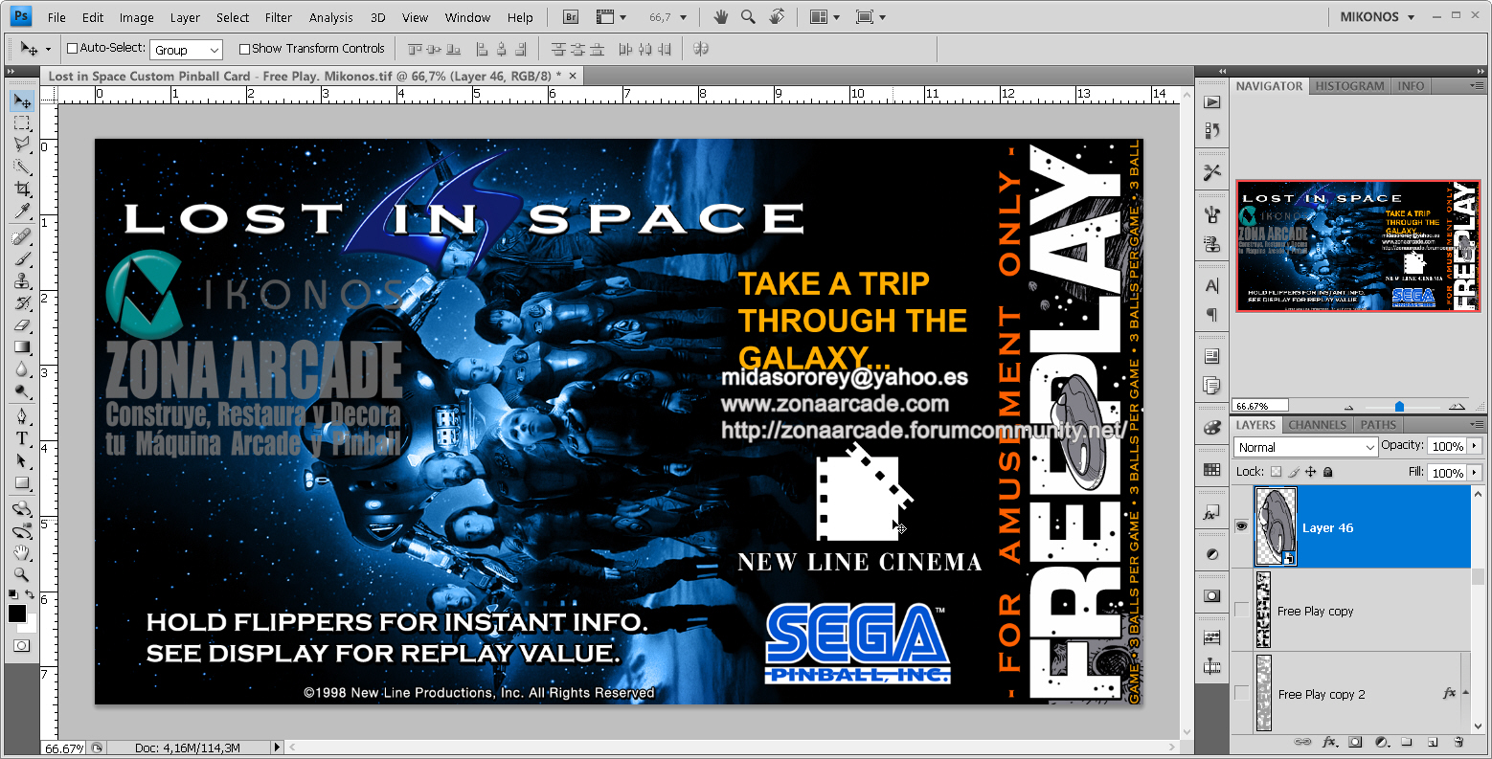The width and height of the screenshot is (1492, 759).
Task: Select the Blur tool
Action: click(x=22, y=369)
